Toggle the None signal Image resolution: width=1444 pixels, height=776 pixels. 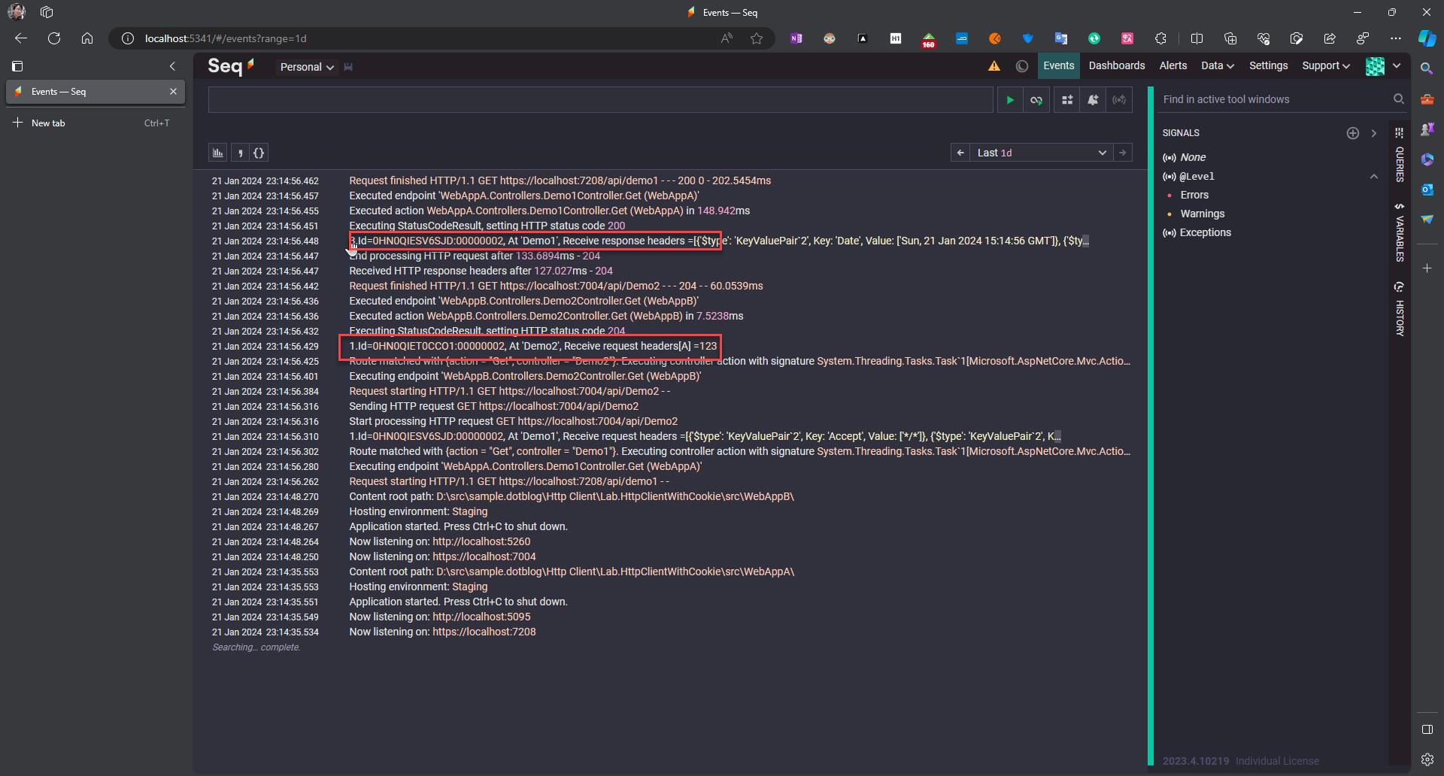pyautogui.click(x=1192, y=157)
